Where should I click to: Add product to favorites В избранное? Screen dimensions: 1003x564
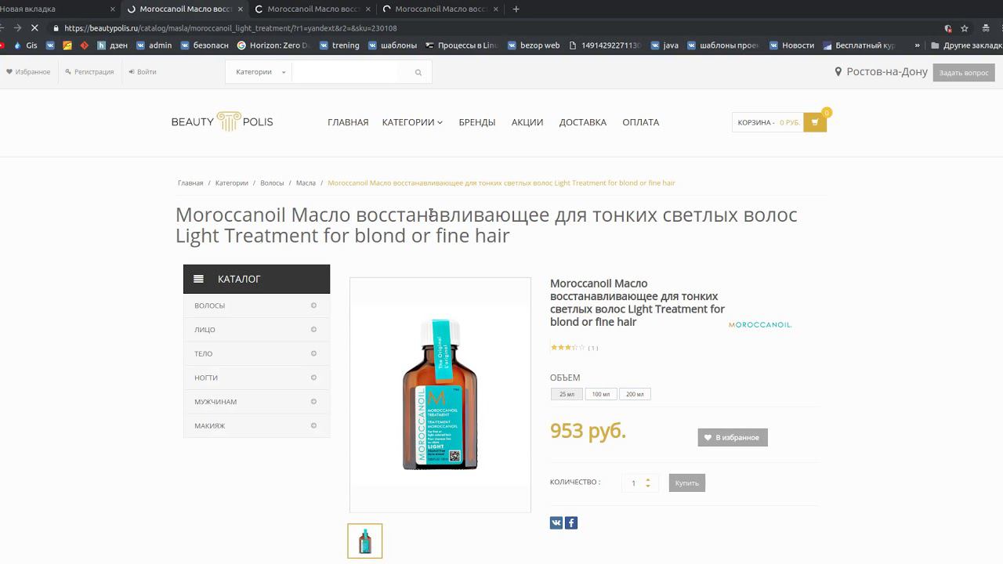(733, 437)
